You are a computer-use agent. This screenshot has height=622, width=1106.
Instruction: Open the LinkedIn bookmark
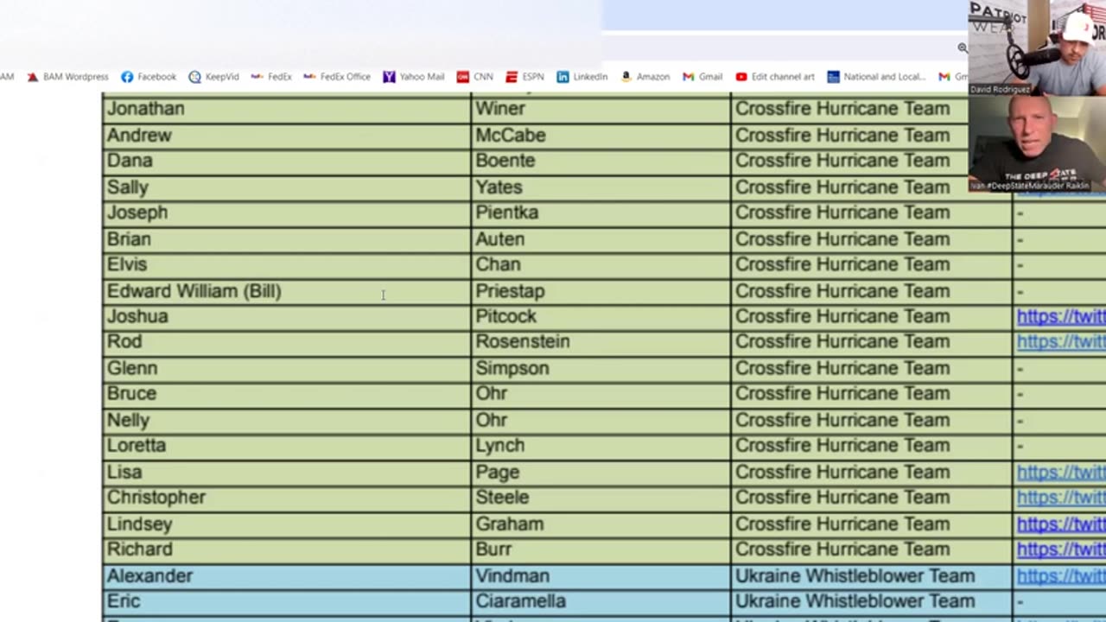(582, 77)
